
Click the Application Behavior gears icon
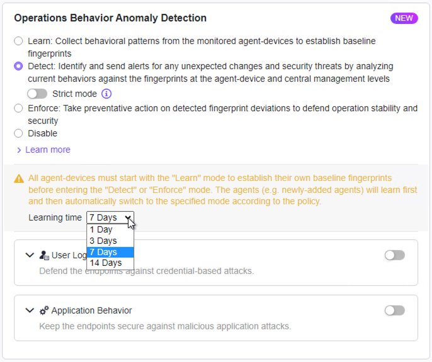coord(44,310)
